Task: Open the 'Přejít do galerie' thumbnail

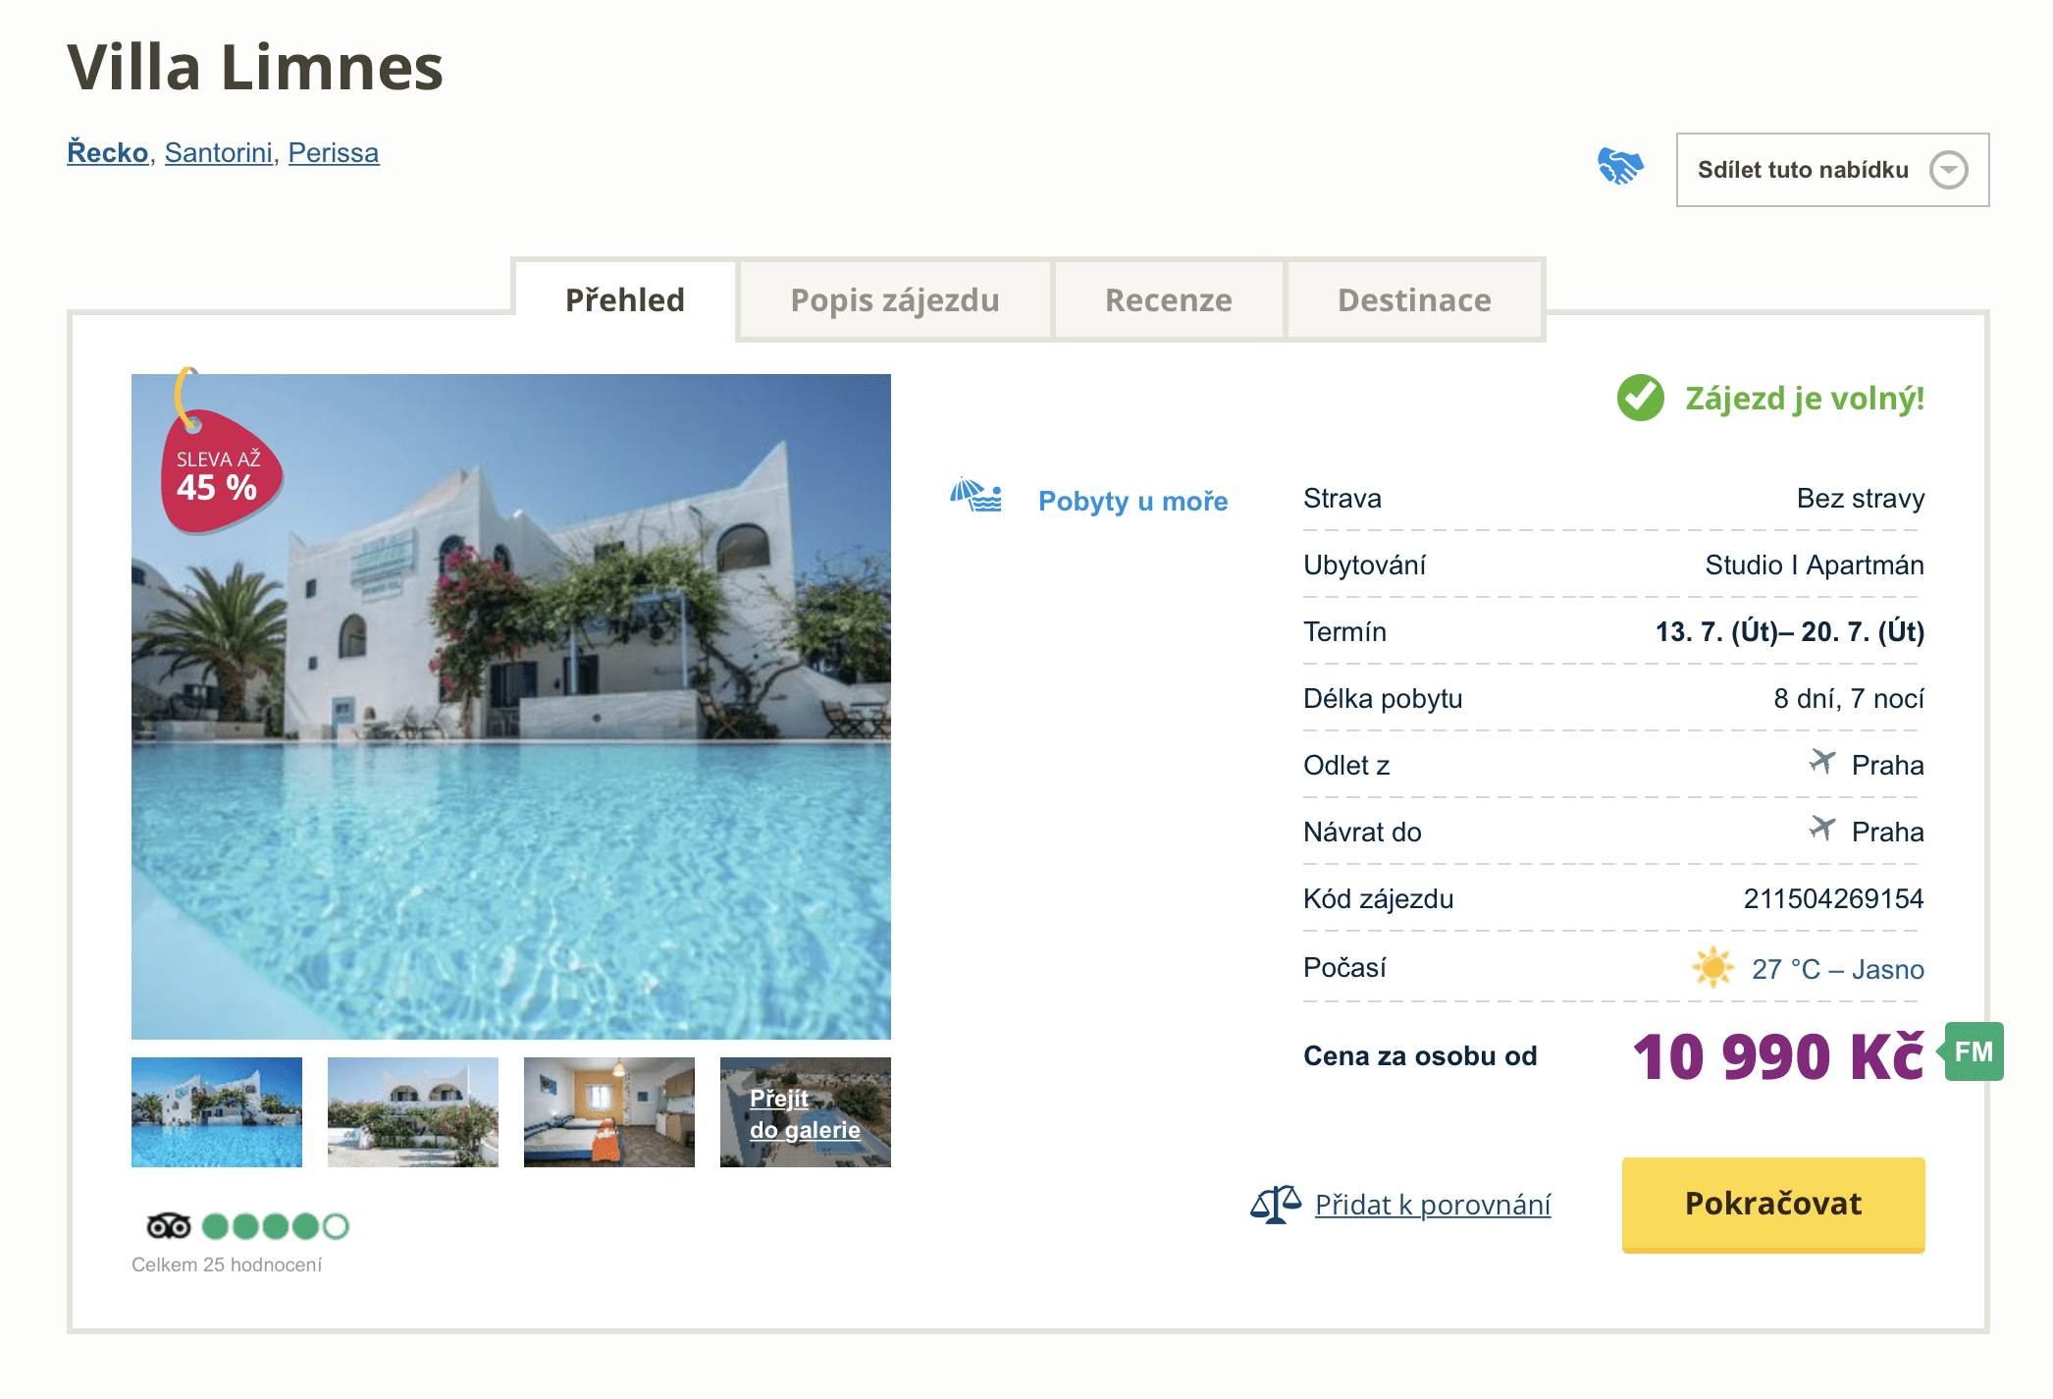Action: point(805,1112)
